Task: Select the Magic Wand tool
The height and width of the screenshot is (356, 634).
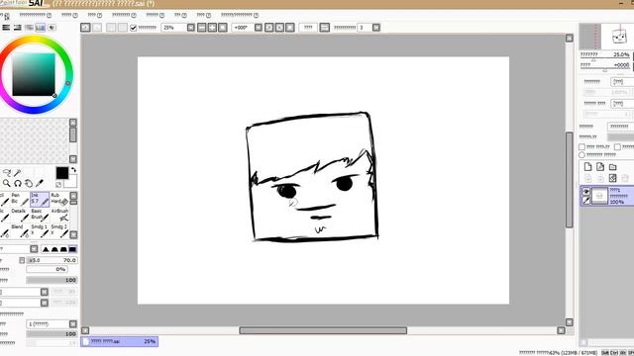Action: 18,173
